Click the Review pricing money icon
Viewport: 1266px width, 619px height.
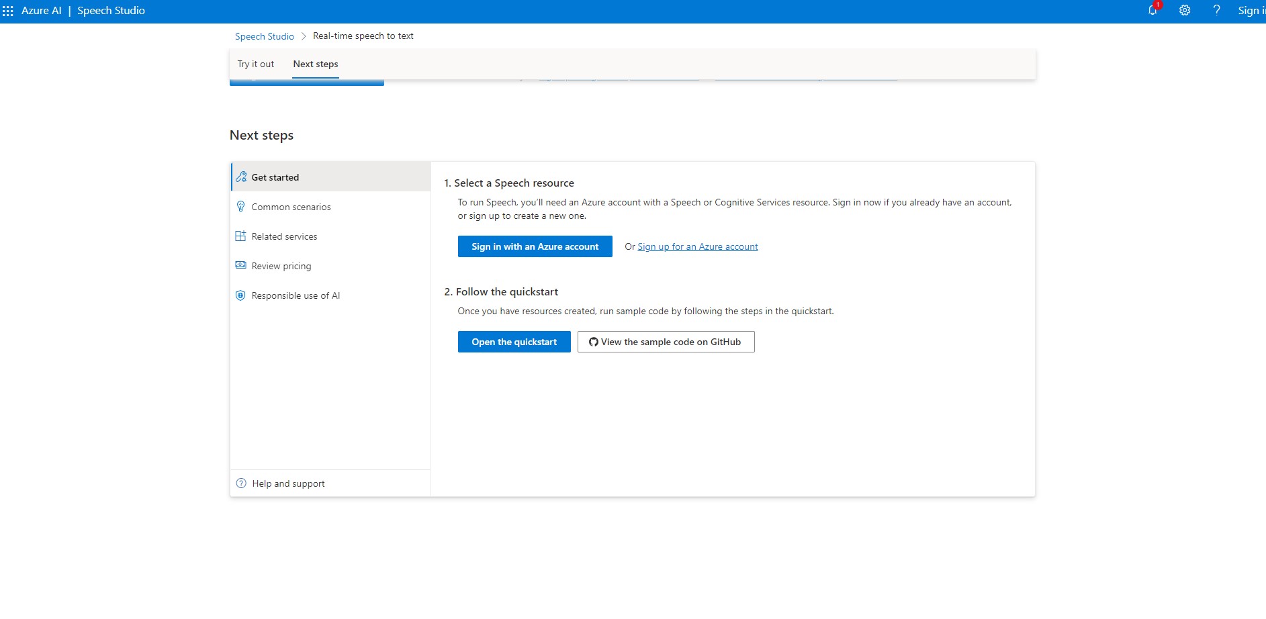(240, 265)
